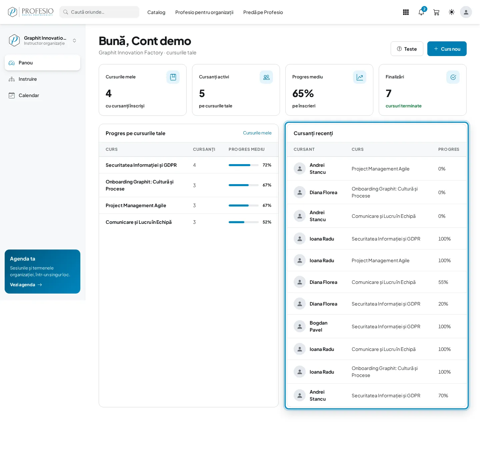Click "Bogdan Pavel" in recent learners

tap(318, 326)
